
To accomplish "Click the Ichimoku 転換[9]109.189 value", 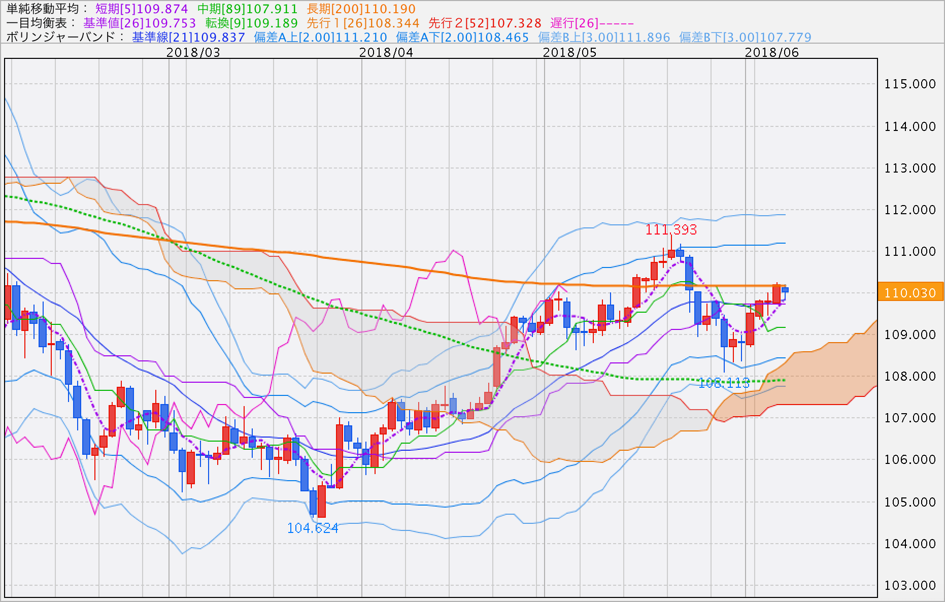I will tap(251, 23).
